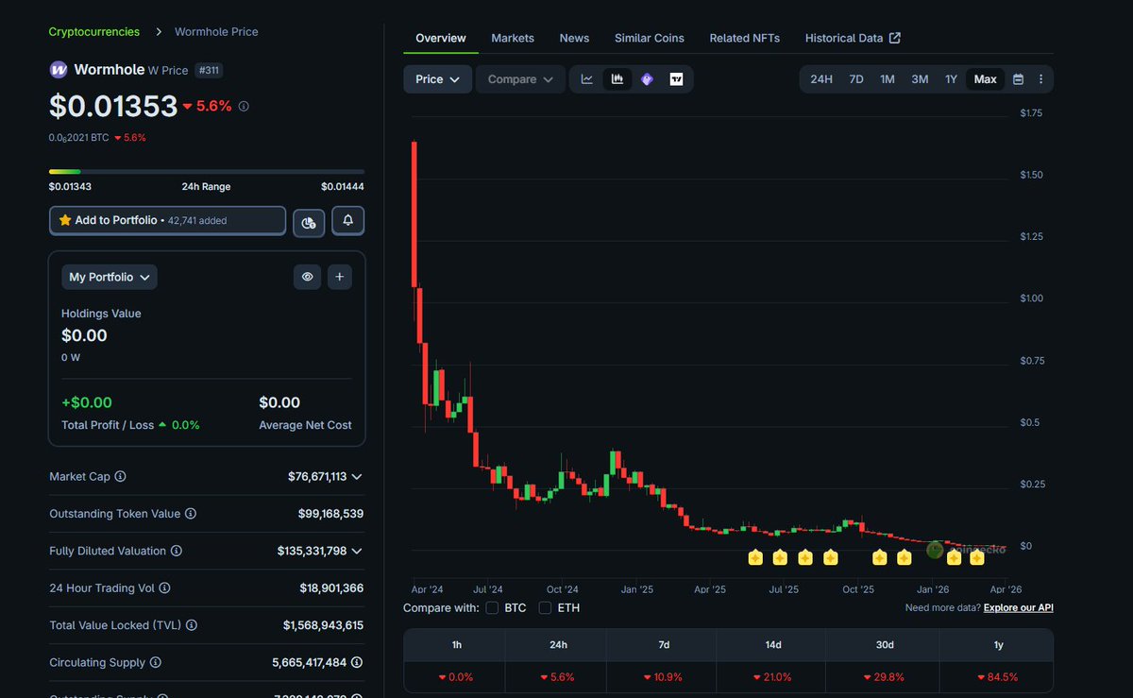Select 1M time range
The image size is (1133, 698).
coord(888,79)
